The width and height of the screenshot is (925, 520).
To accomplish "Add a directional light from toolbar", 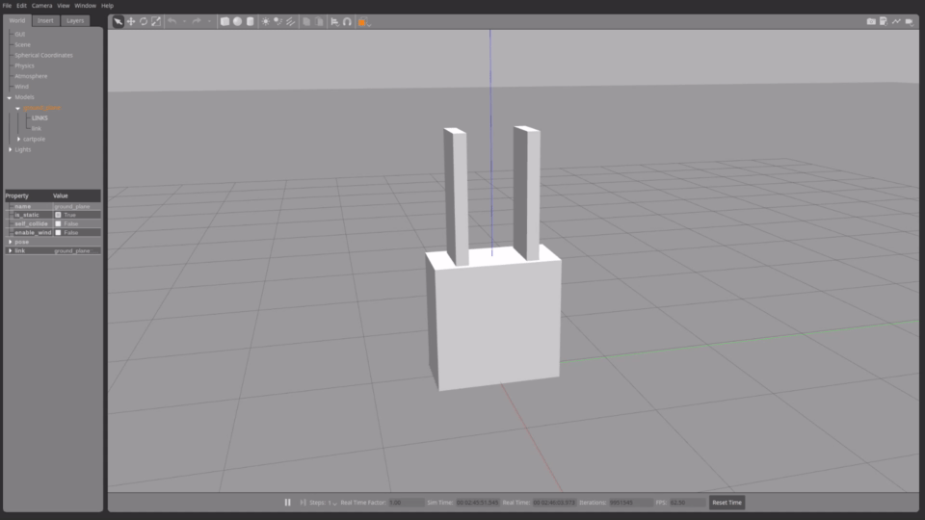I will [290, 22].
